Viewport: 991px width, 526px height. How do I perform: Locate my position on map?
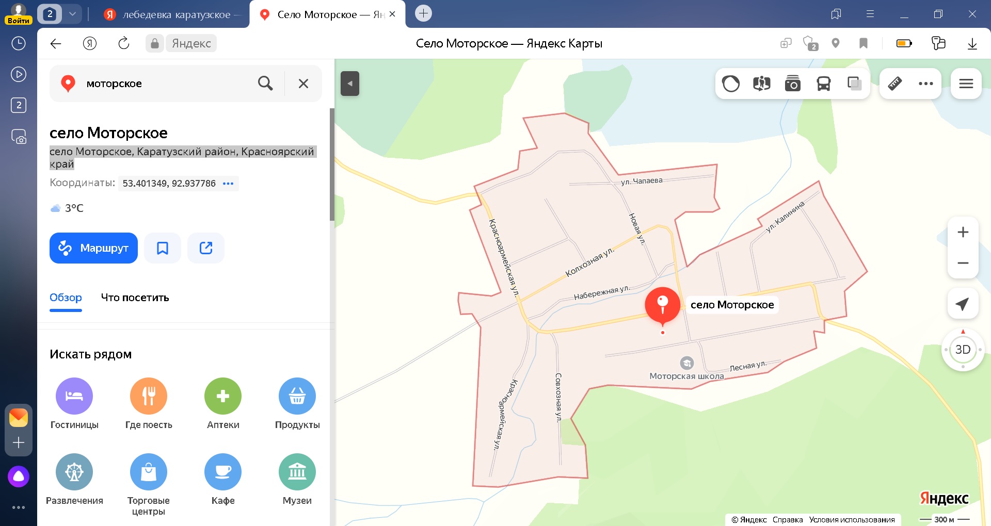(x=963, y=304)
